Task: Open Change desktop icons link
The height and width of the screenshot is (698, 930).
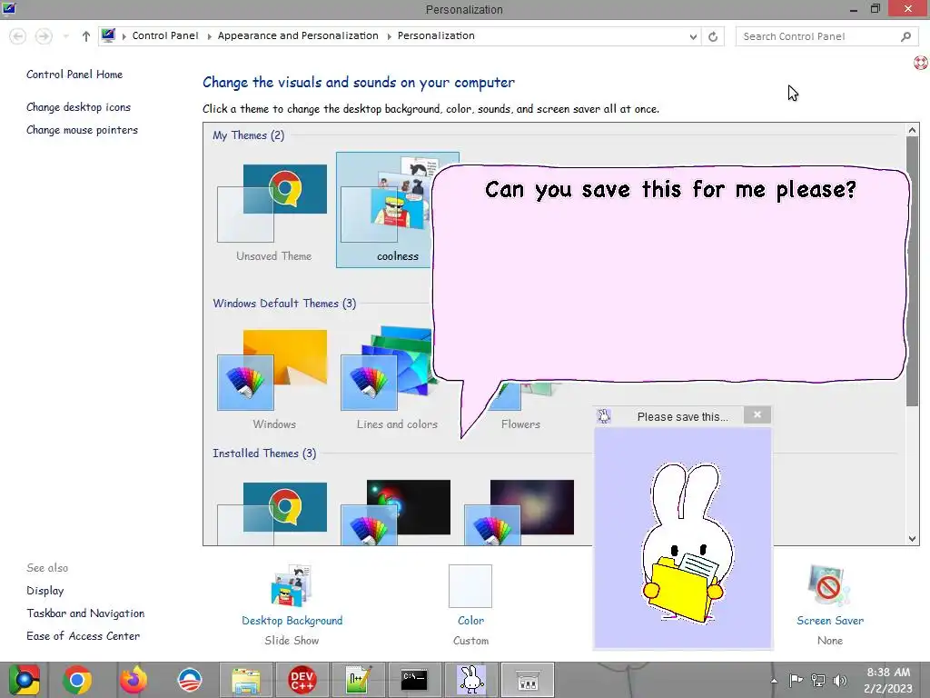Action: [78, 107]
